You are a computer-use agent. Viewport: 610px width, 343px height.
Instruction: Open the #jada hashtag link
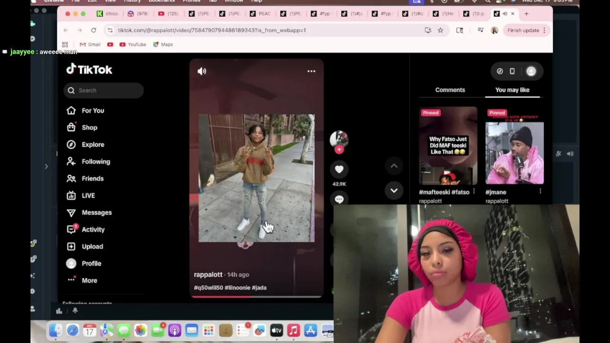point(259,288)
